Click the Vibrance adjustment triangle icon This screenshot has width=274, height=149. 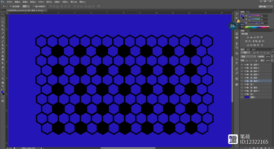tap(261, 37)
